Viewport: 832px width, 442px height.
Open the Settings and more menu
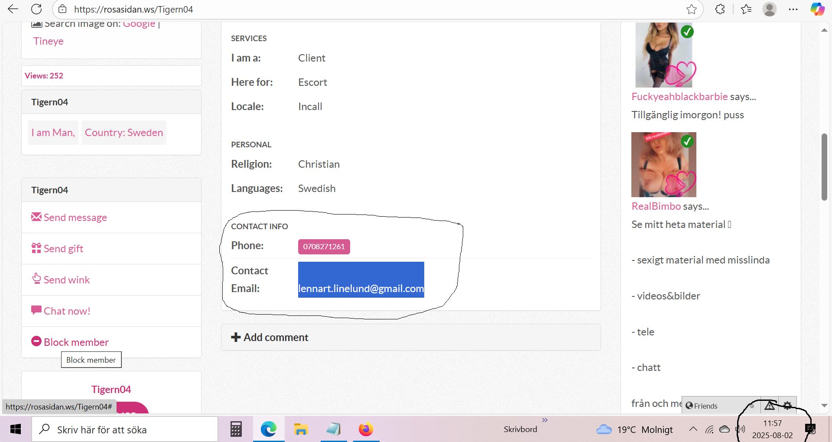[x=793, y=9]
